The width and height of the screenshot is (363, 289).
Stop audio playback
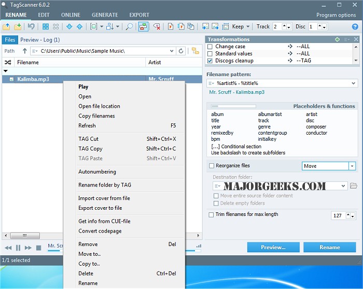38,248
